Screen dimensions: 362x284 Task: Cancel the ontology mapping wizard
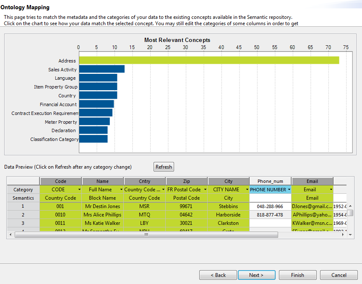(339, 275)
